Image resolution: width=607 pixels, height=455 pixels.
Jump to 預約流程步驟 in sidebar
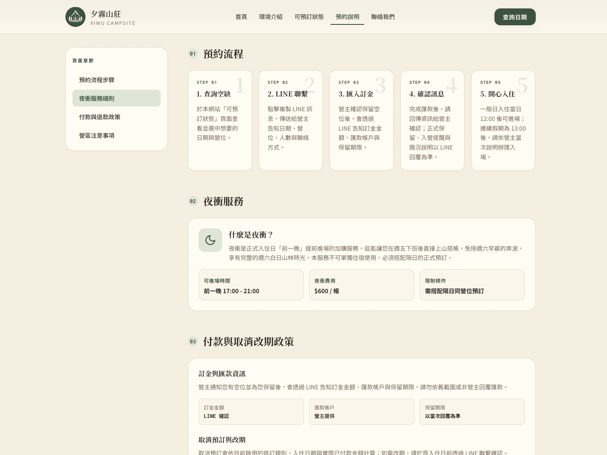pyautogui.click(x=116, y=80)
